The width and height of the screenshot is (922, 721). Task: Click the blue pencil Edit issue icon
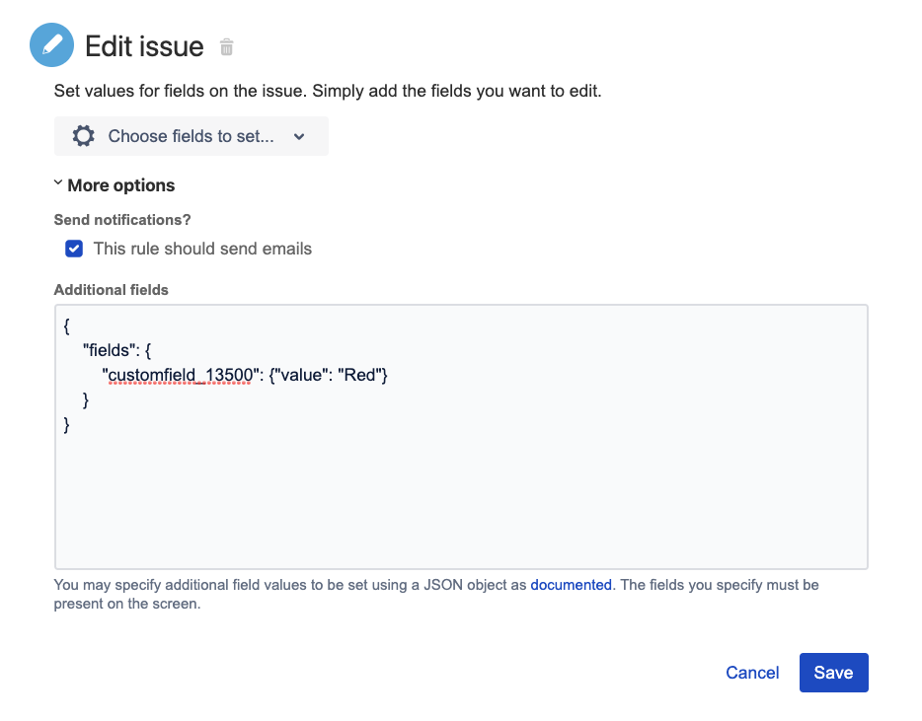[52, 45]
